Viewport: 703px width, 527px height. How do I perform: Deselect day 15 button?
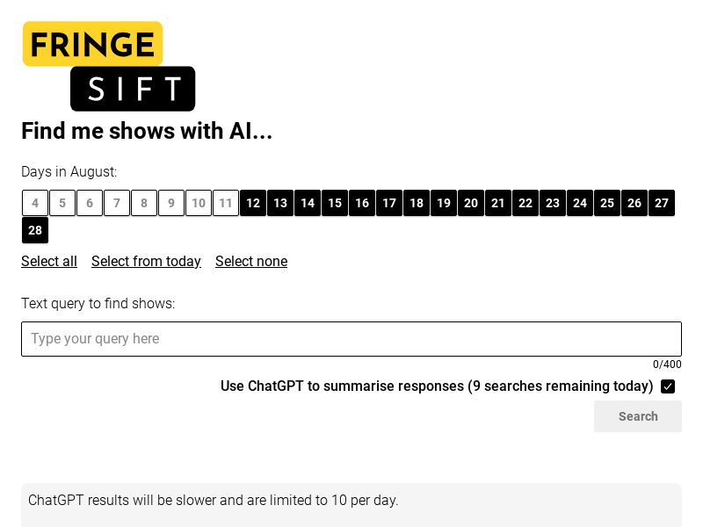pos(335,203)
